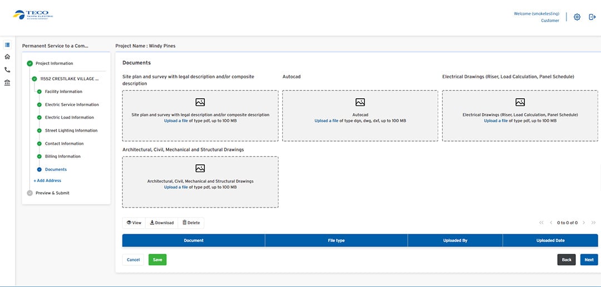Image resolution: width=601 pixels, height=287 pixels.
Task: Click the phone contact sidebar icon
Action: click(x=7, y=70)
